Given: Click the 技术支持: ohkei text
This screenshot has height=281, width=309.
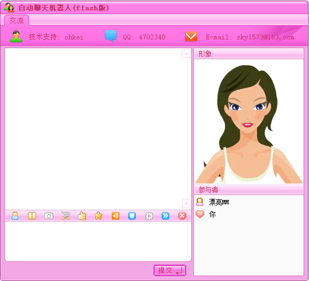Looking at the screenshot, I should (56, 37).
